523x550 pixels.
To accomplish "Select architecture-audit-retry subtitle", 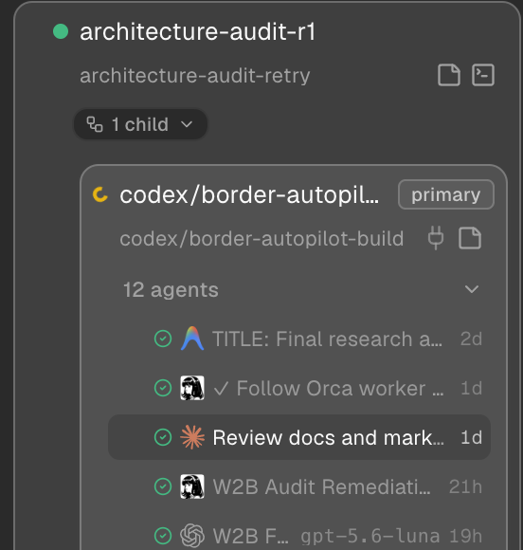I will (195, 76).
